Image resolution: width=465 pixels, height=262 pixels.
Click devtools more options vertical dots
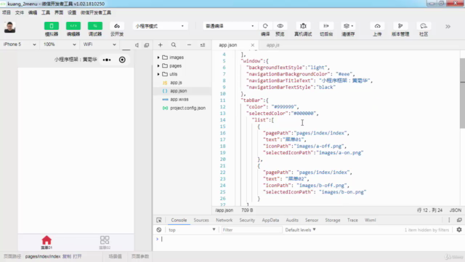click(x=449, y=220)
